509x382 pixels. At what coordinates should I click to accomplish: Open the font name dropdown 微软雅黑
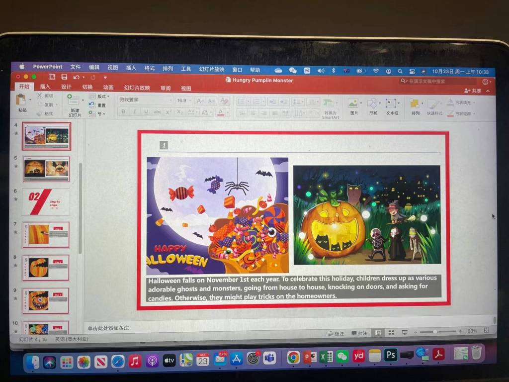pos(145,100)
